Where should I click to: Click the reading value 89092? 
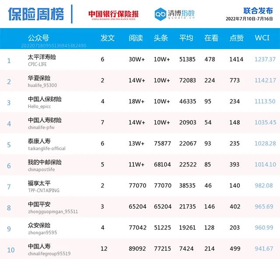pos(137,248)
